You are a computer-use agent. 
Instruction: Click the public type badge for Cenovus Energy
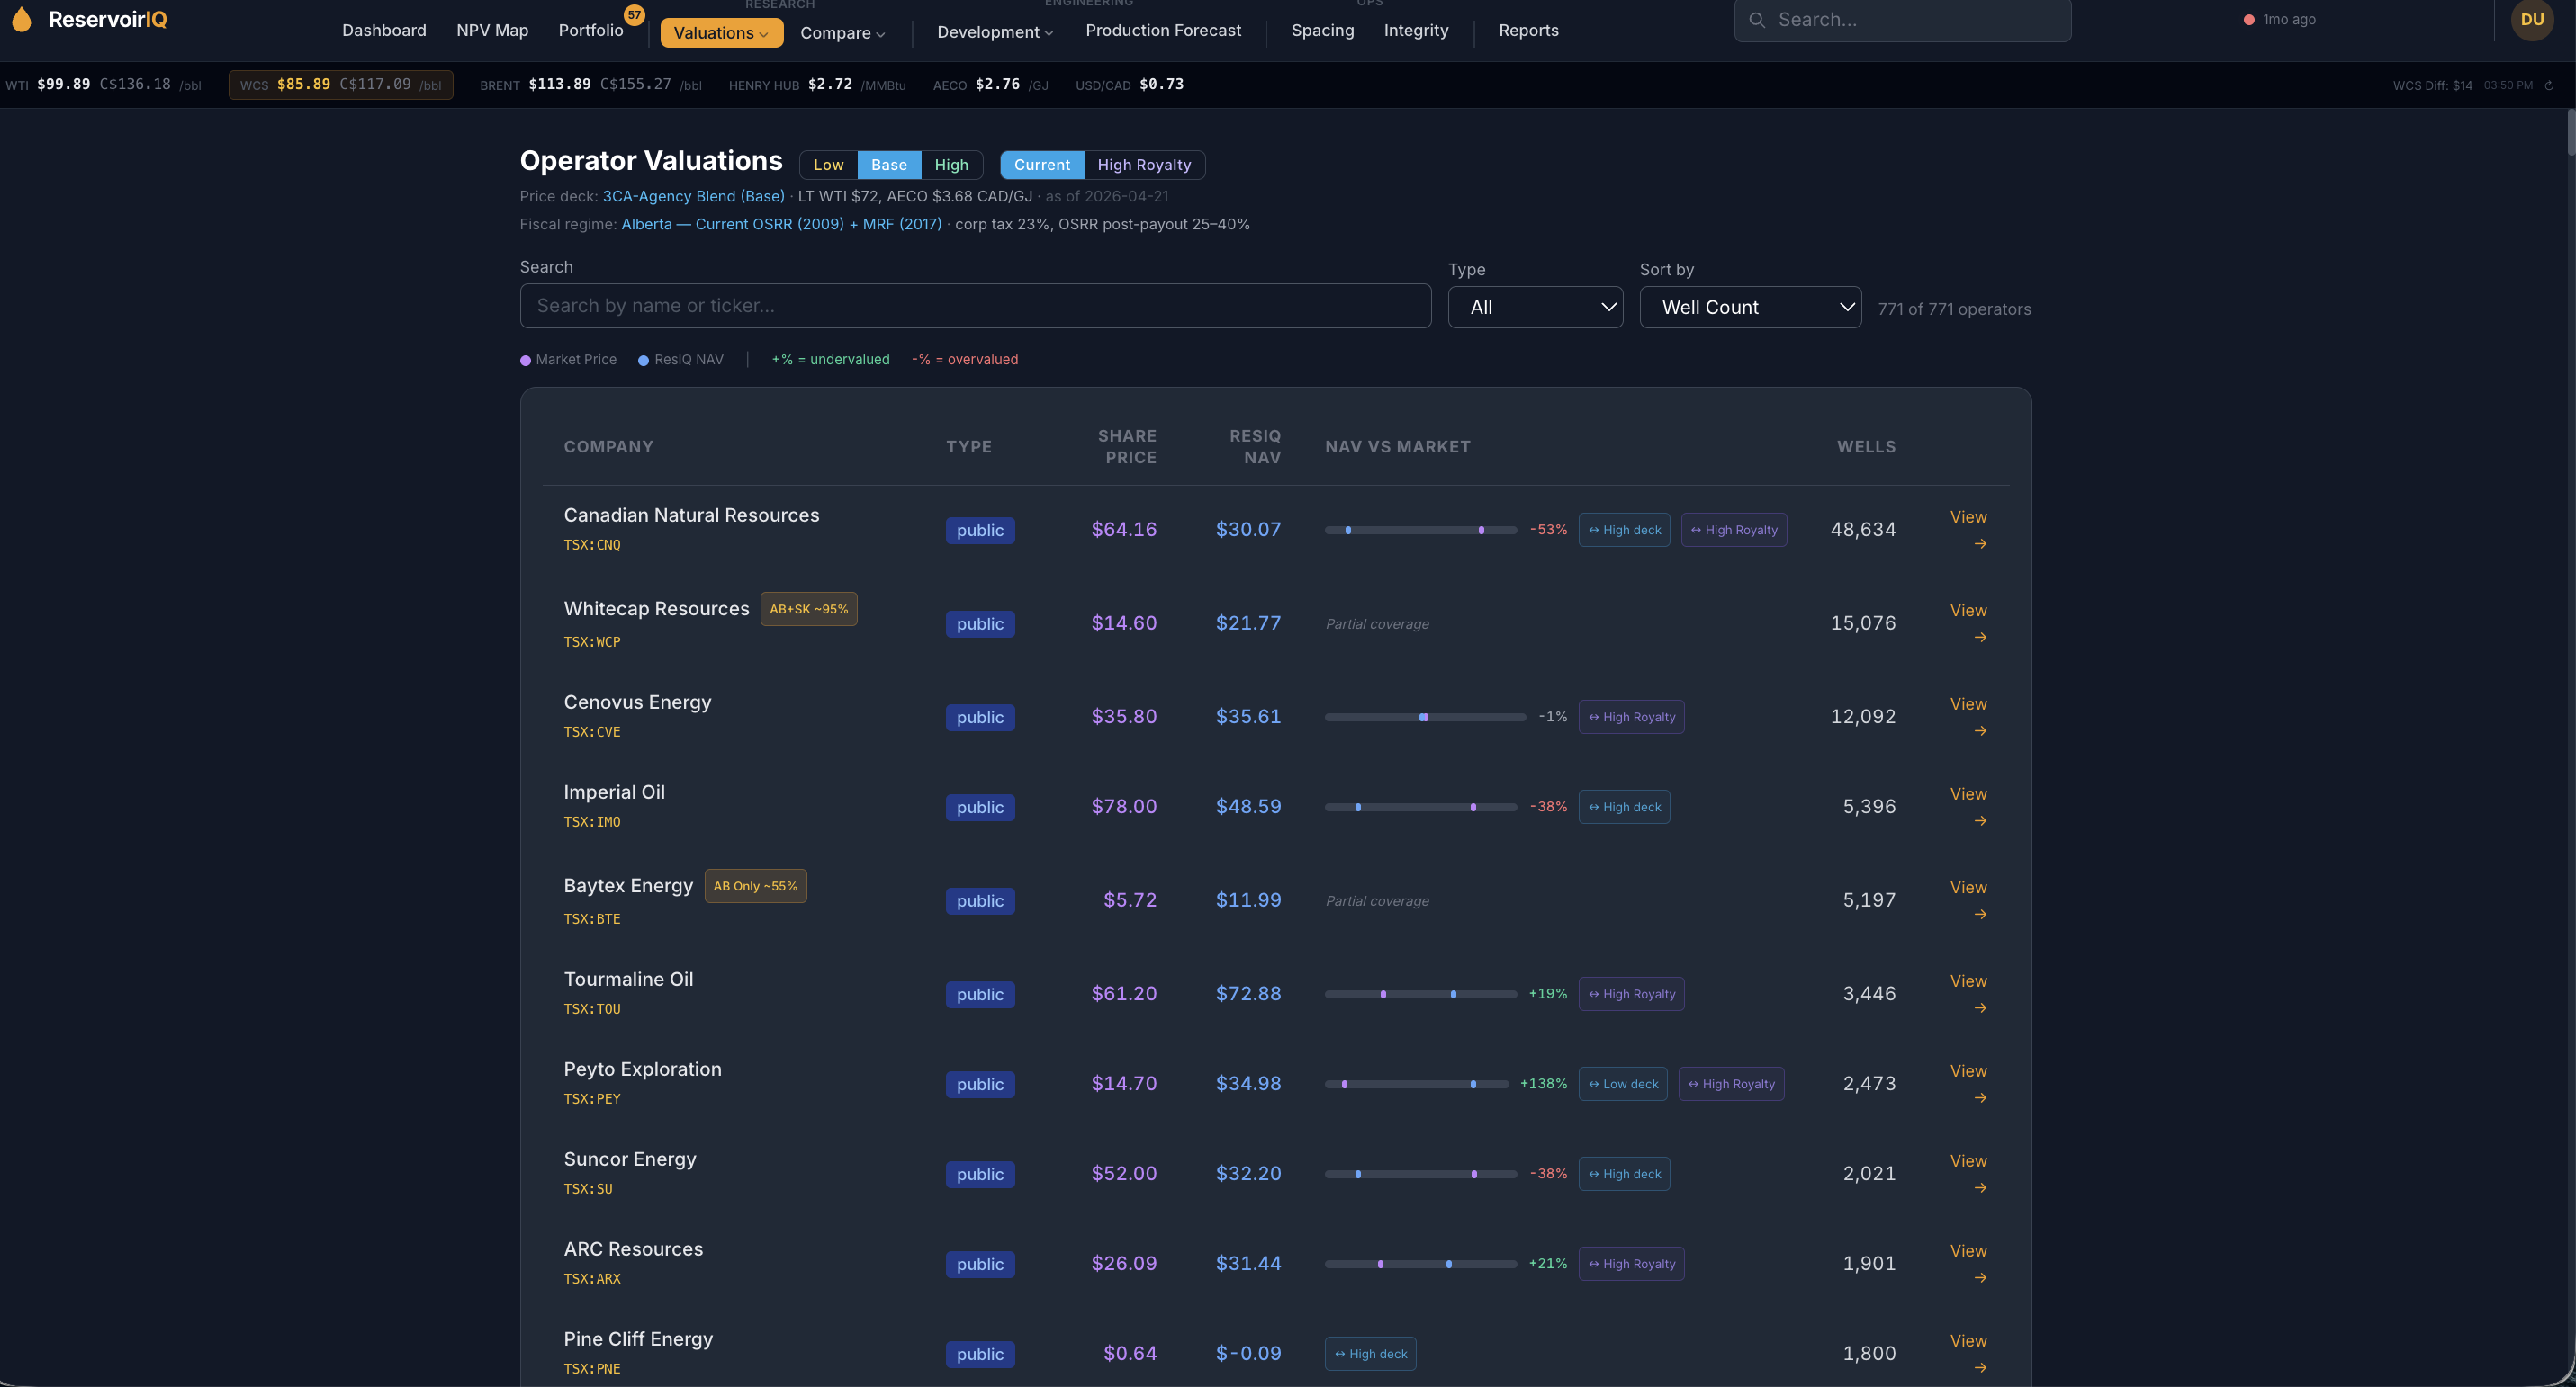(x=980, y=718)
